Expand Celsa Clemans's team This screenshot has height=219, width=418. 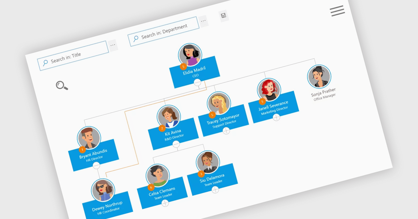click(165, 203)
